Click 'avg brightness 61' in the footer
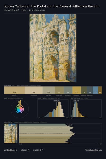 [11, 150]
